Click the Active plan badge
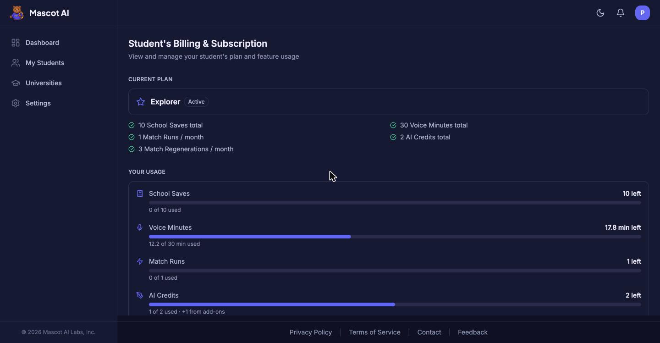 pyautogui.click(x=196, y=102)
